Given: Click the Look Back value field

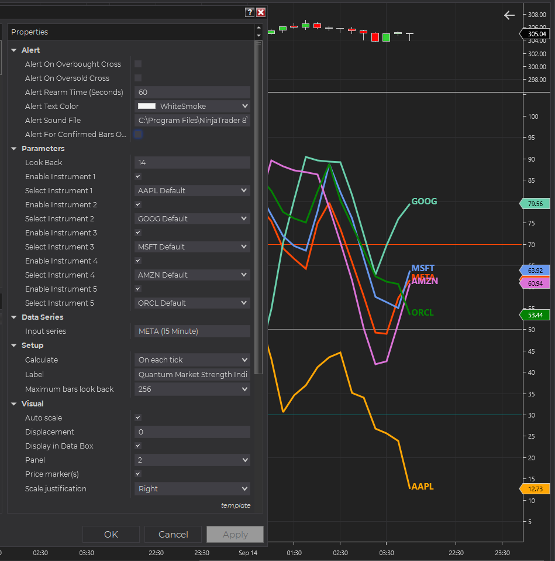Looking at the screenshot, I should point(192,162).
